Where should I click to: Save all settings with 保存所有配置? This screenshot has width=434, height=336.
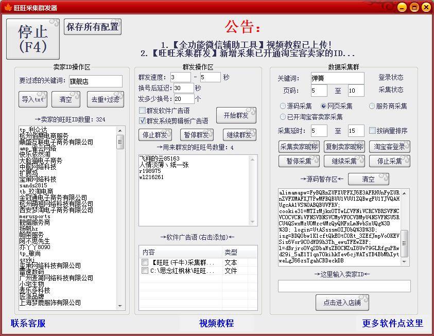click(93, 27)
